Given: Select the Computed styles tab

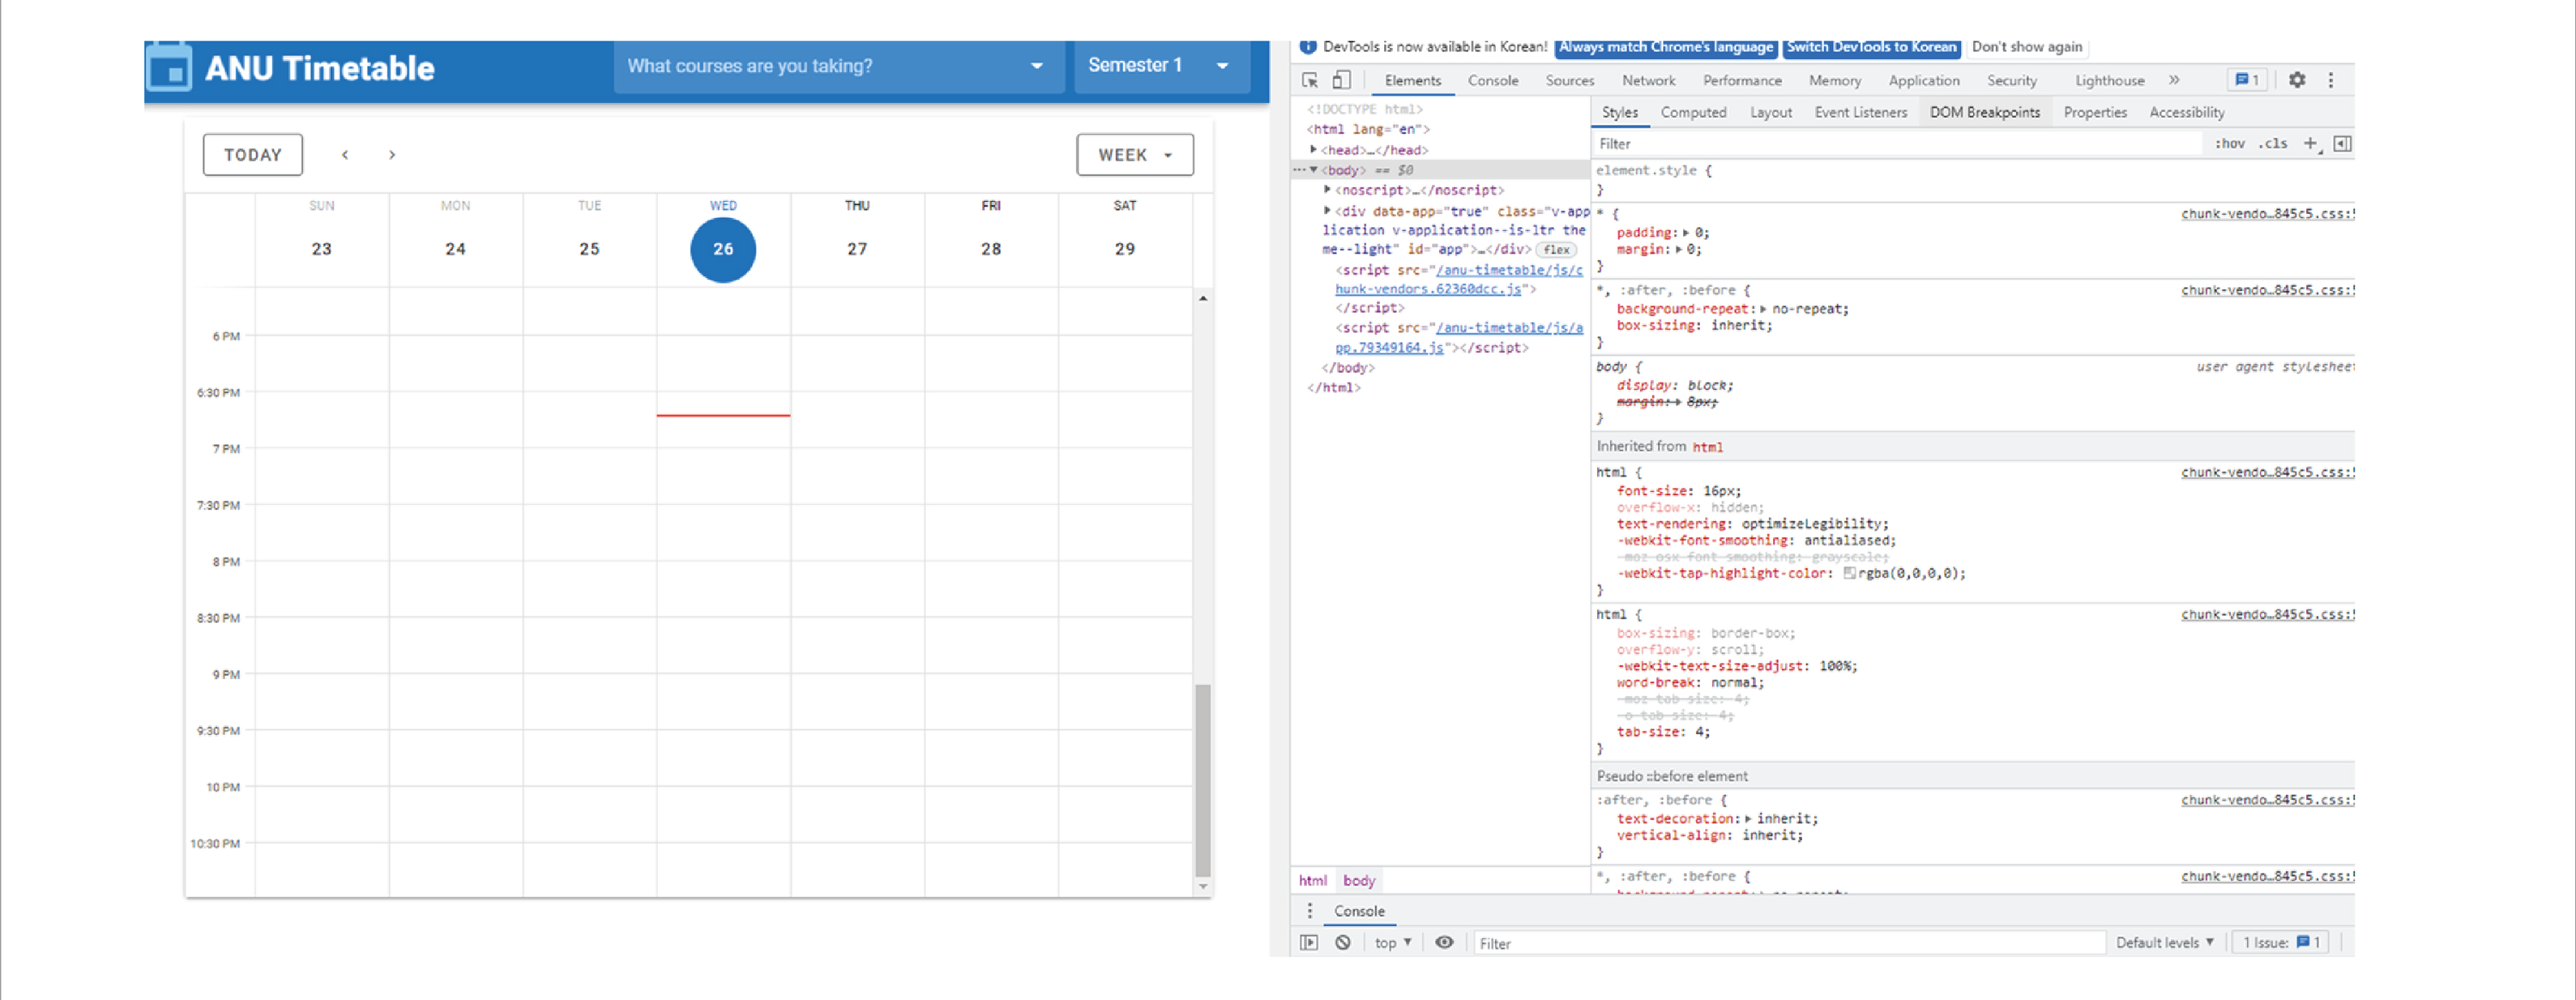Looking at the screenshot, I should (x=1693, y=112).
